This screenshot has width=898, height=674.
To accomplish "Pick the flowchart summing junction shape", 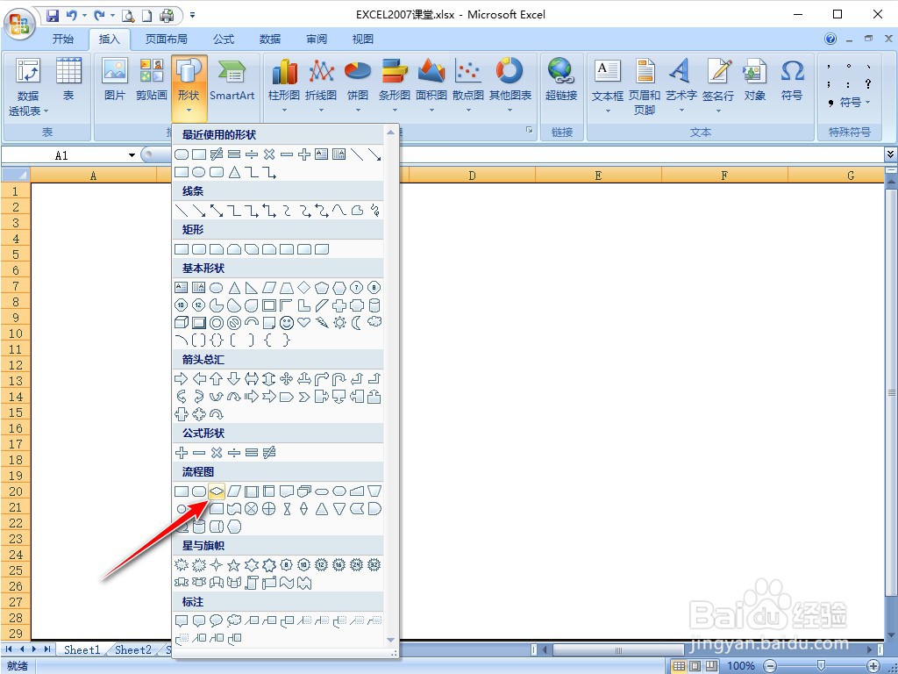I will (252, 509).
